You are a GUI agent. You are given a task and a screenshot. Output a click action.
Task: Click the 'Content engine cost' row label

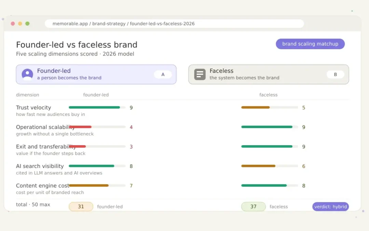[x=43, y=186]
